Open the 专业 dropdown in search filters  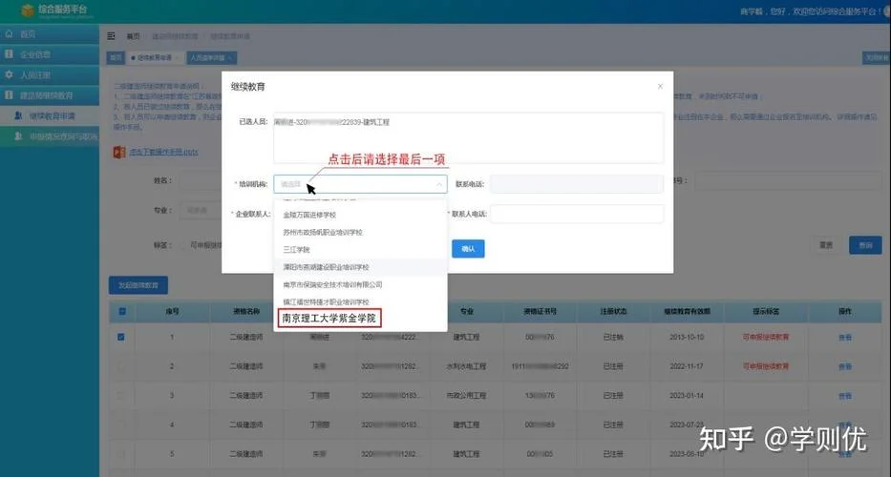pos(201,210)
